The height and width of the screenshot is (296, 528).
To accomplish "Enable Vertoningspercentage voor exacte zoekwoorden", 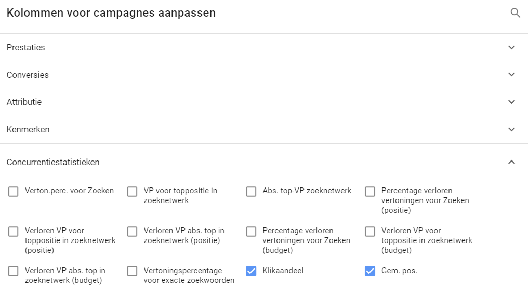I will click(x=133, y=271).
